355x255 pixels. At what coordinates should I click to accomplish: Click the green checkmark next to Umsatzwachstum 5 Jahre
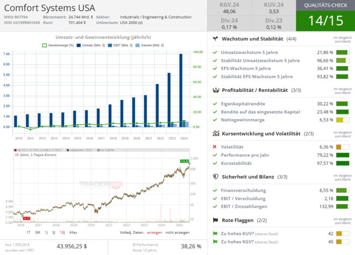(215, 52)
